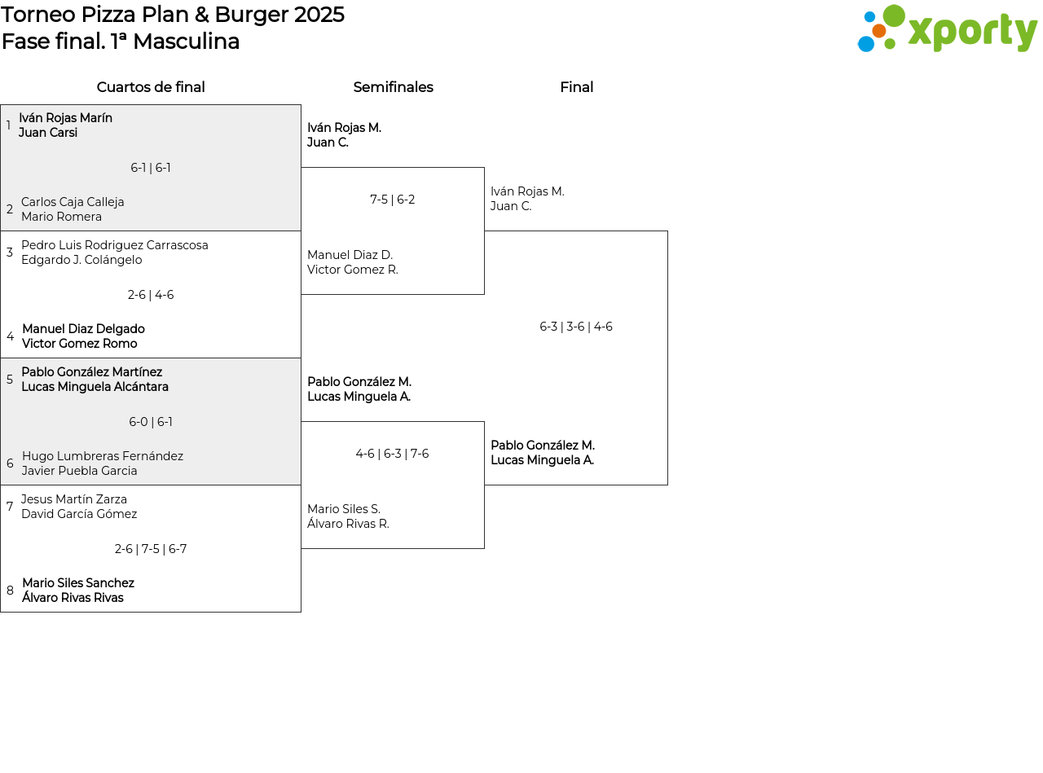Open quarterfinal match scored 6-1 | 6-1
Viewport: 1043px width, 773px height.
pos(151,168)
